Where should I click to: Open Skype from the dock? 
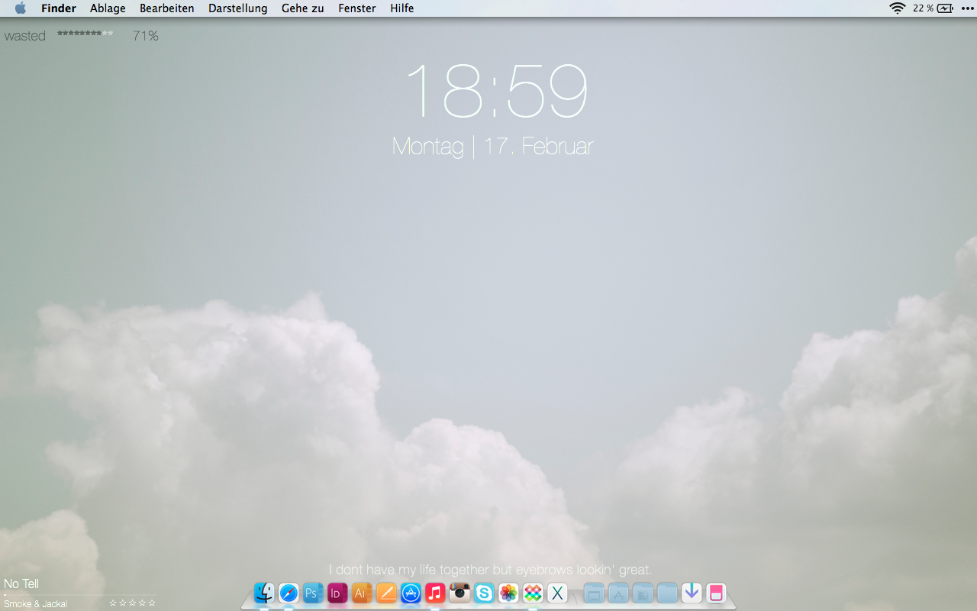click(484, 593)
